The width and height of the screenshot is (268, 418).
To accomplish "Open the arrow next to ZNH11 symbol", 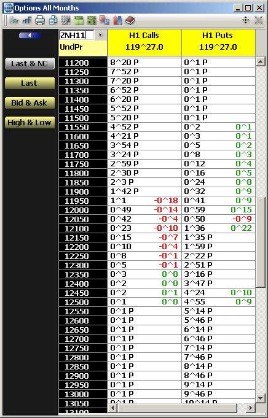I will coord(100,35).
